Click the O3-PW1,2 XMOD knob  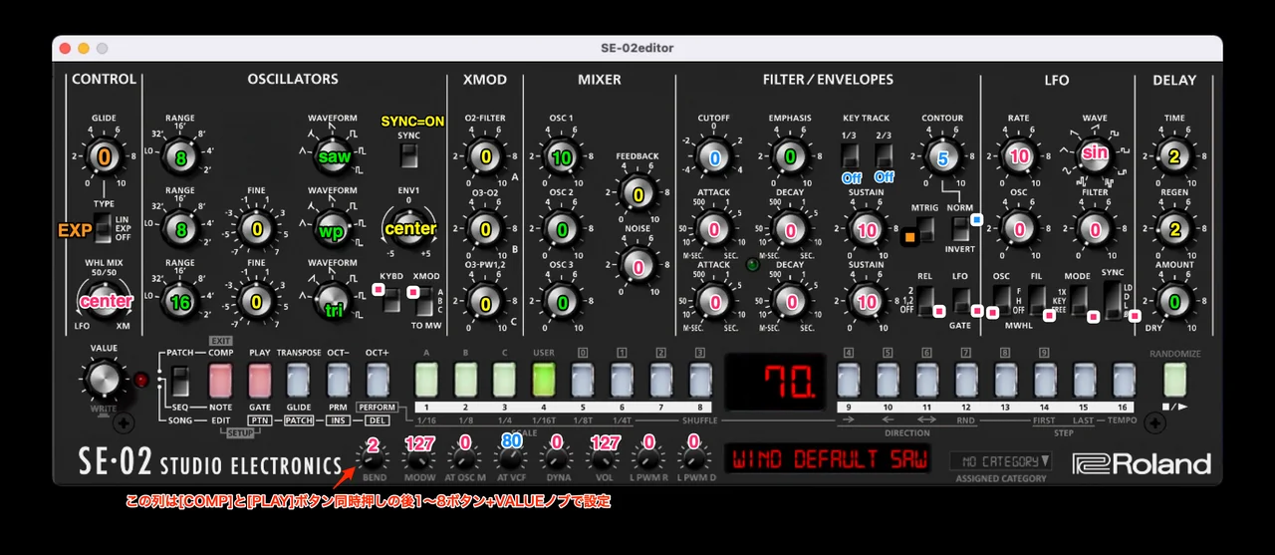(485, 302)
